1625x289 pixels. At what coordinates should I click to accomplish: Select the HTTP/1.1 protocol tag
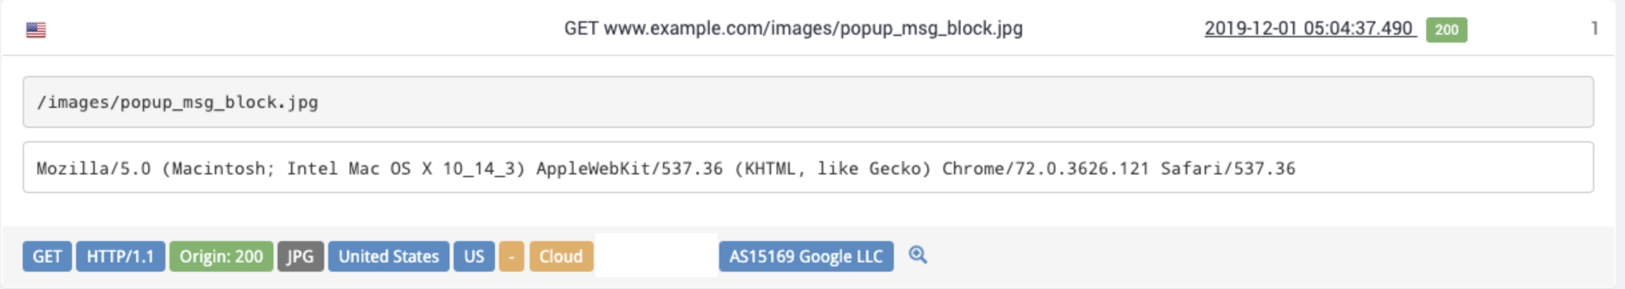[121, 257]
